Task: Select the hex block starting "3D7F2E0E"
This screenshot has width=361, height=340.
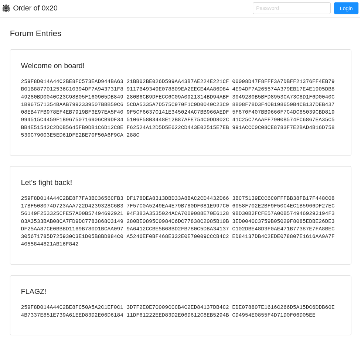Action: (178, 308)
